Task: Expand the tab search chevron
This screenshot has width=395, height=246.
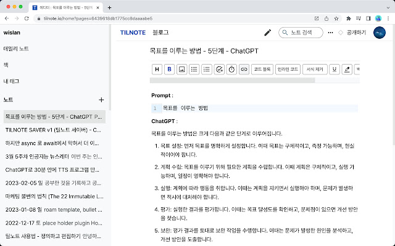Action: [x=388, y=8]
